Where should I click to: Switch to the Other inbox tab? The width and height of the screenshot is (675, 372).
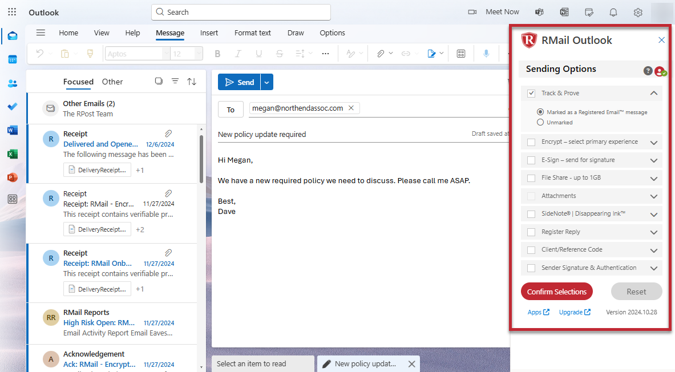112,82
